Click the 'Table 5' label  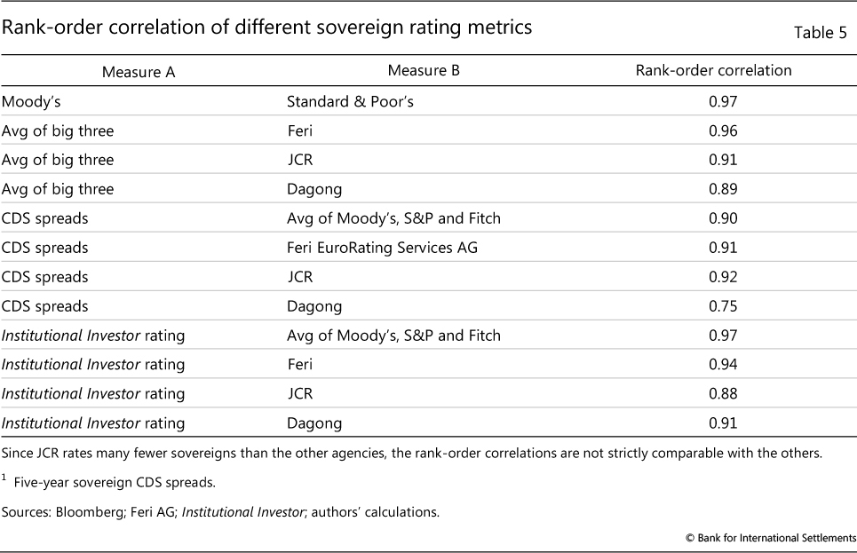821,34
